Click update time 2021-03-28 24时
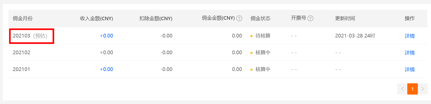The image size is (431, 104). (355, 36)
